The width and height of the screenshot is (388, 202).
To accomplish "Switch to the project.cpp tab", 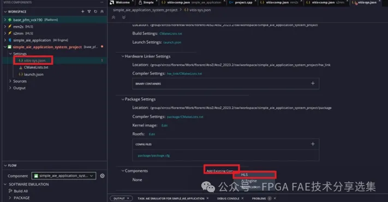I will (x=241, y=3).
